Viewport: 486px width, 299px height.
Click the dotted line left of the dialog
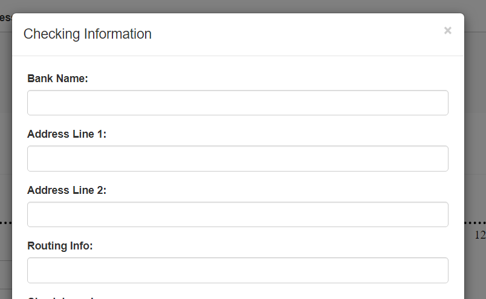[x=5, y=222]
